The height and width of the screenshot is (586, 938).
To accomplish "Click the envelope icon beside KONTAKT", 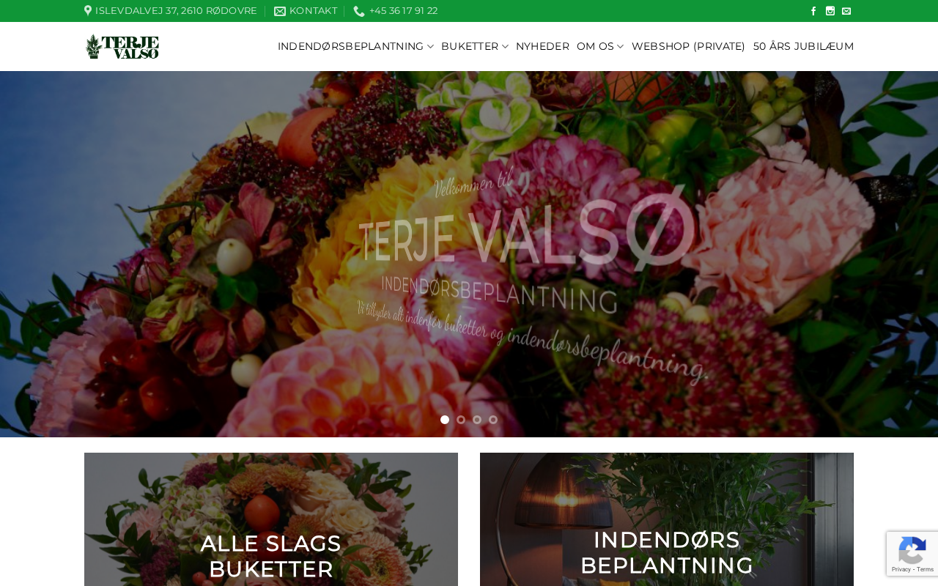I will click(x=280, y=11).
